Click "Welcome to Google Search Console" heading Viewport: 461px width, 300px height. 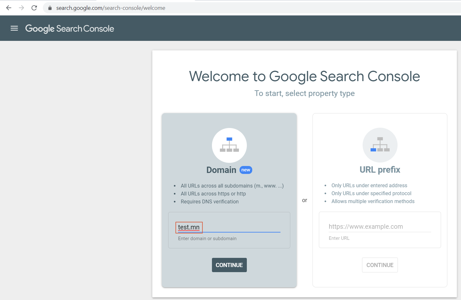pos(305,77)
